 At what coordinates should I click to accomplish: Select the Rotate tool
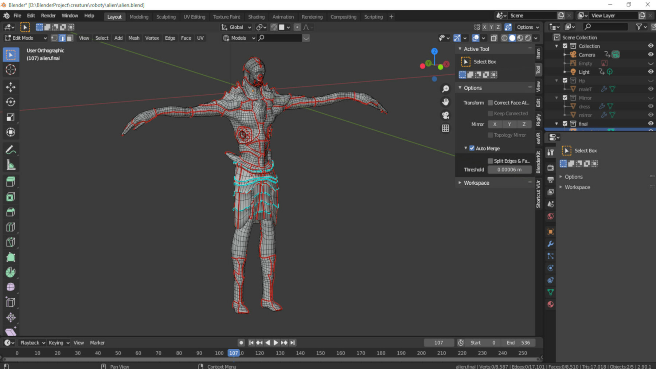[11, 102]
